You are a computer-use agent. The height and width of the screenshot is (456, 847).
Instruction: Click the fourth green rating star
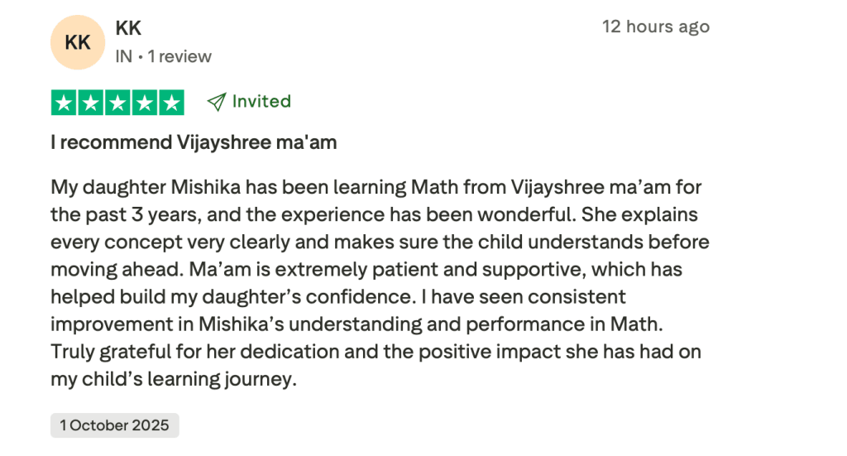pos(145,103)
